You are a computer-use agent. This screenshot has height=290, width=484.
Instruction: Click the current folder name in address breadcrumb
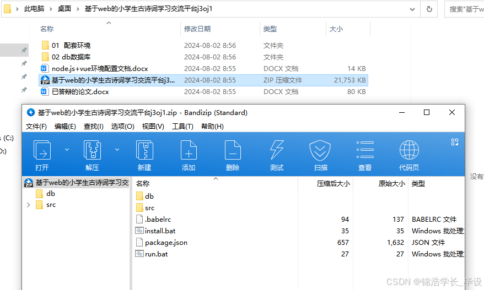(148, 9)
